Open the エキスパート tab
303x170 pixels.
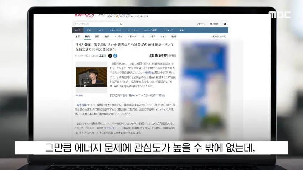click(115, 30)
